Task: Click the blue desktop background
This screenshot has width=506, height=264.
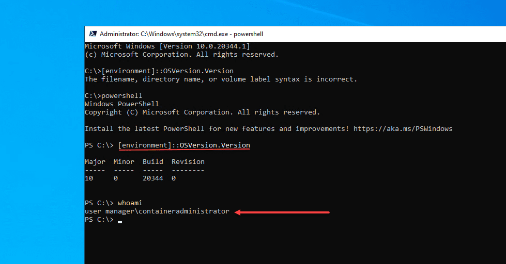Action: click(41, 129)
